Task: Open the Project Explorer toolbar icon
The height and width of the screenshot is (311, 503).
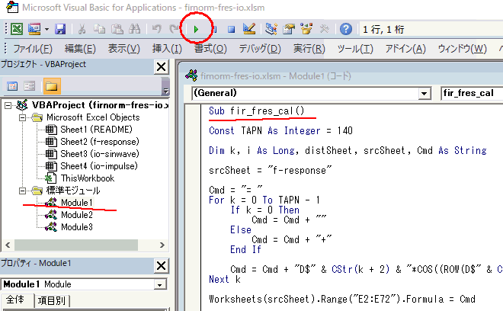Action: 271,29
